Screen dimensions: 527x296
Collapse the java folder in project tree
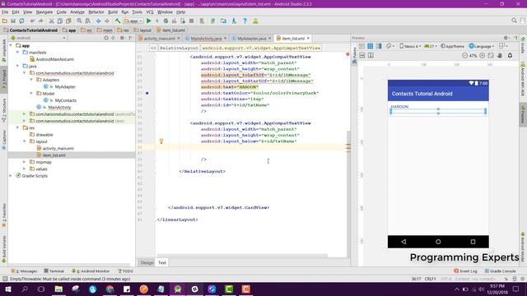(17, 66)
